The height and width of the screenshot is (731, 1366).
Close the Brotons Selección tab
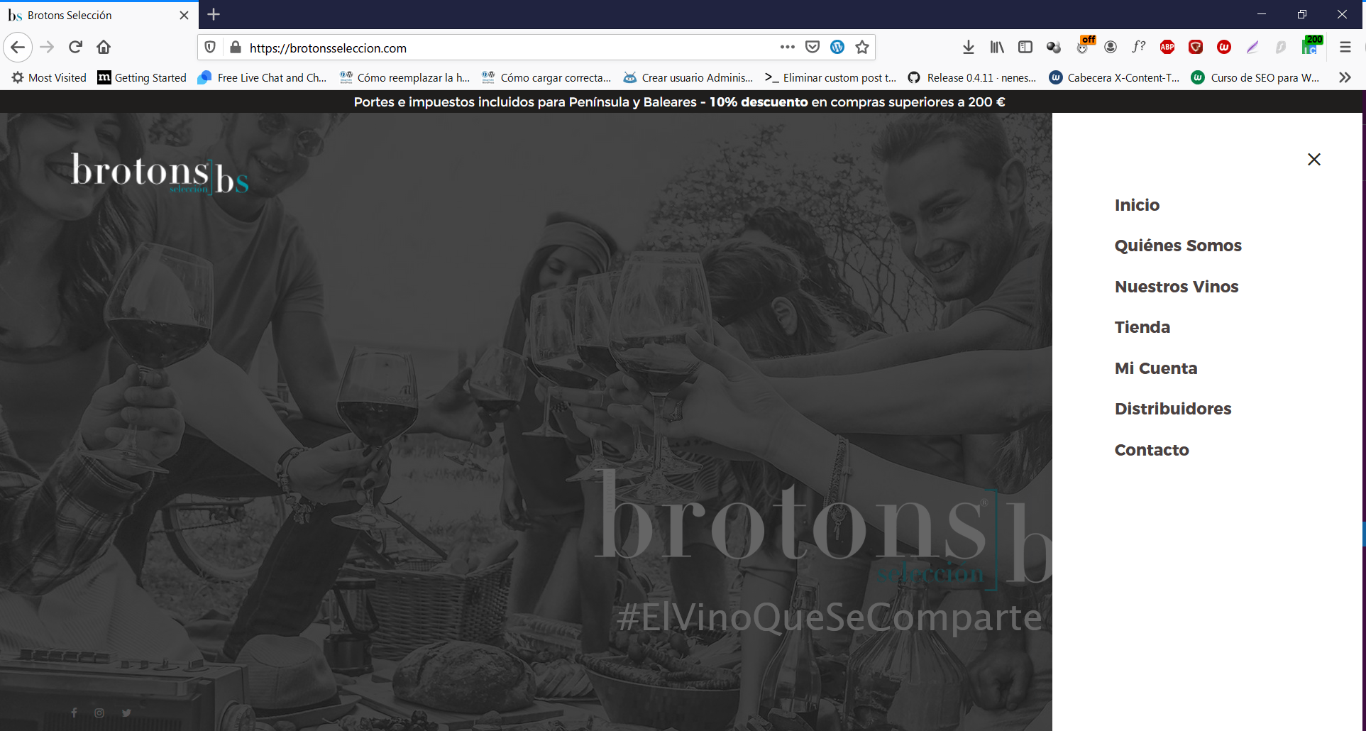[184, 15]
